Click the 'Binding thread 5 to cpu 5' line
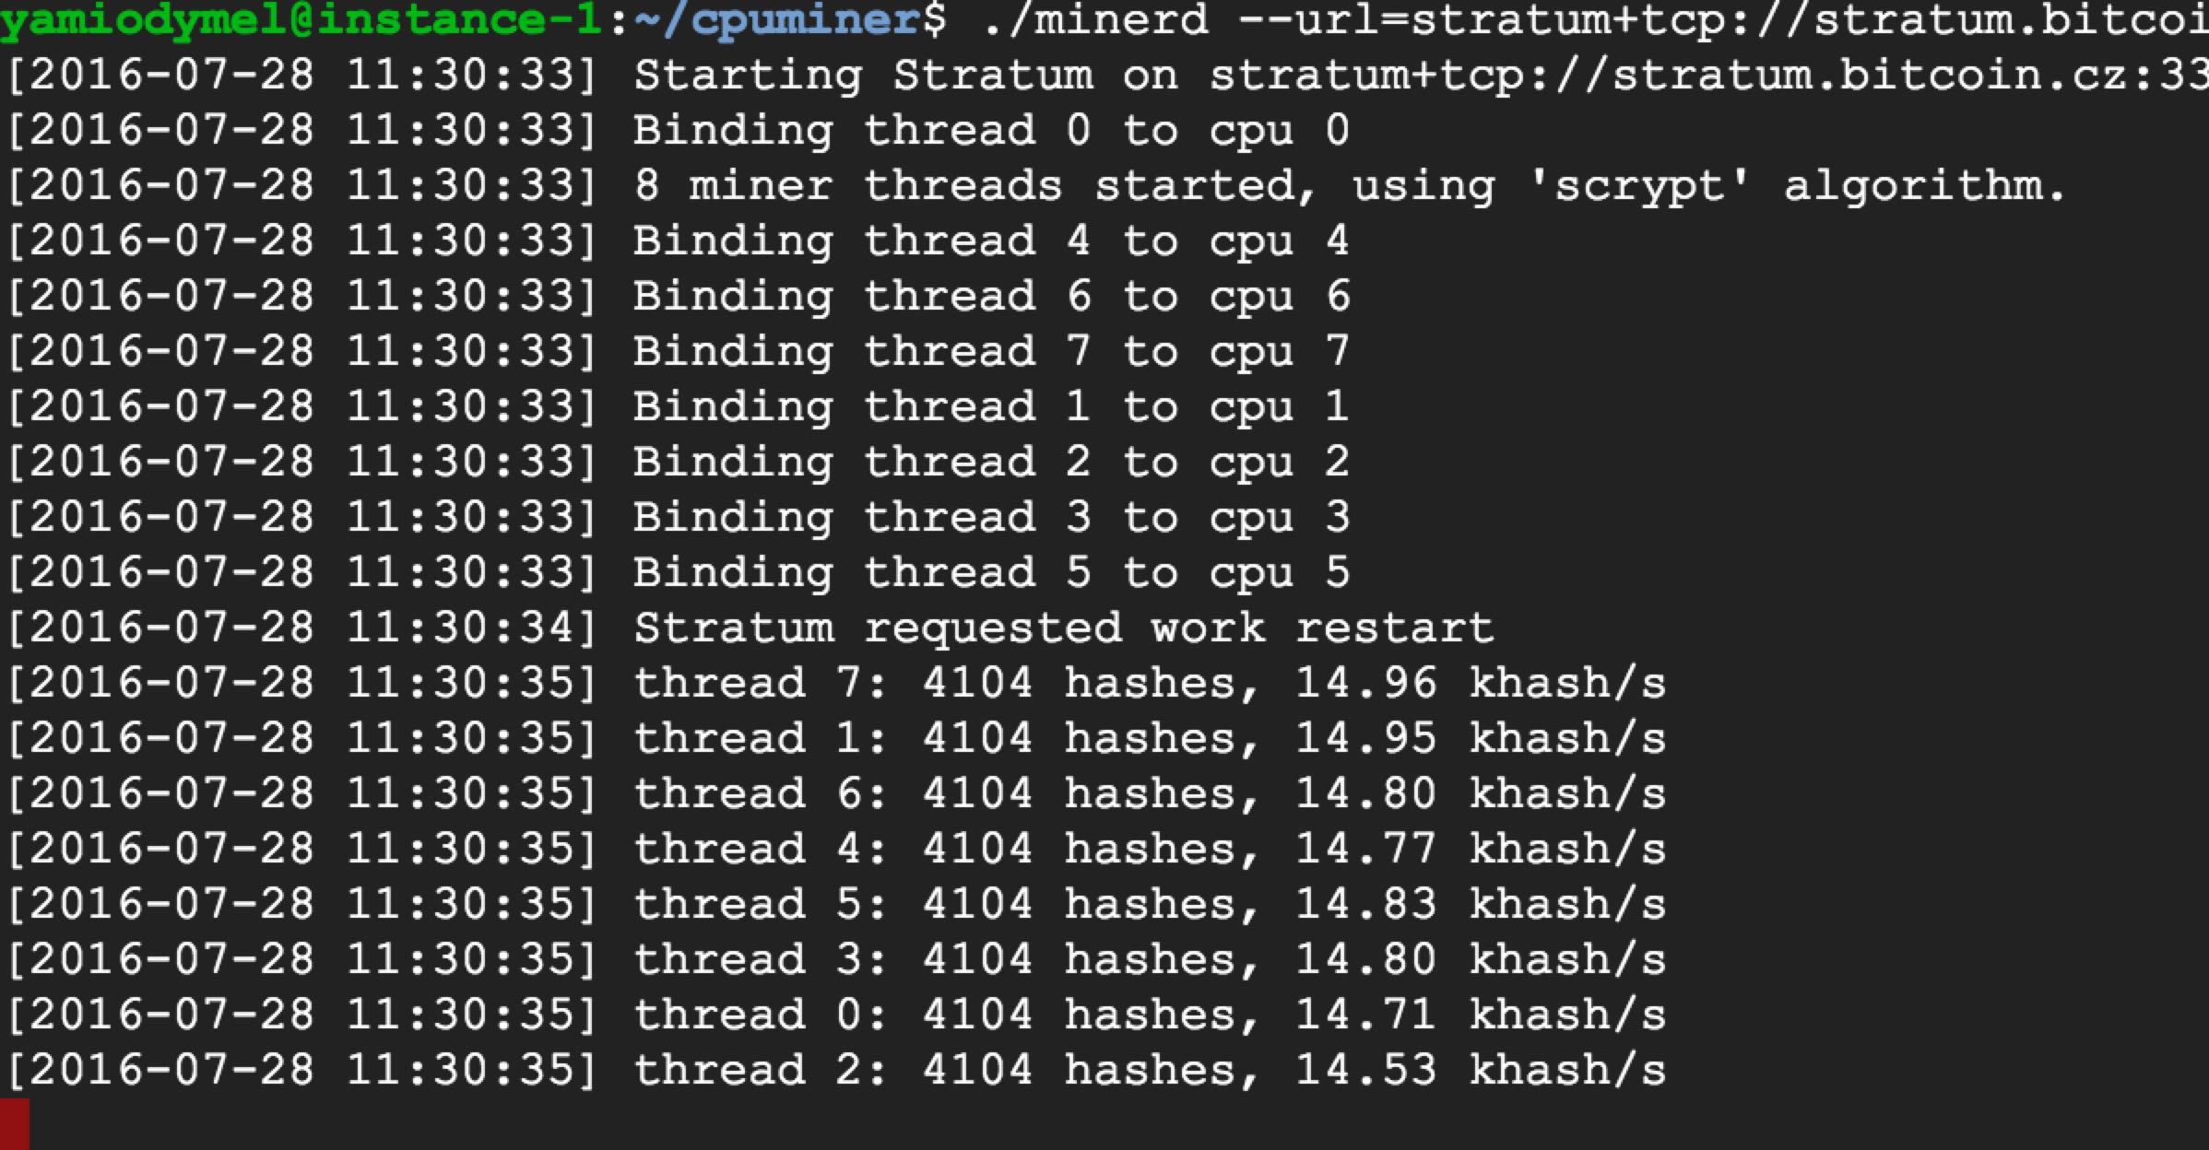 991,572
